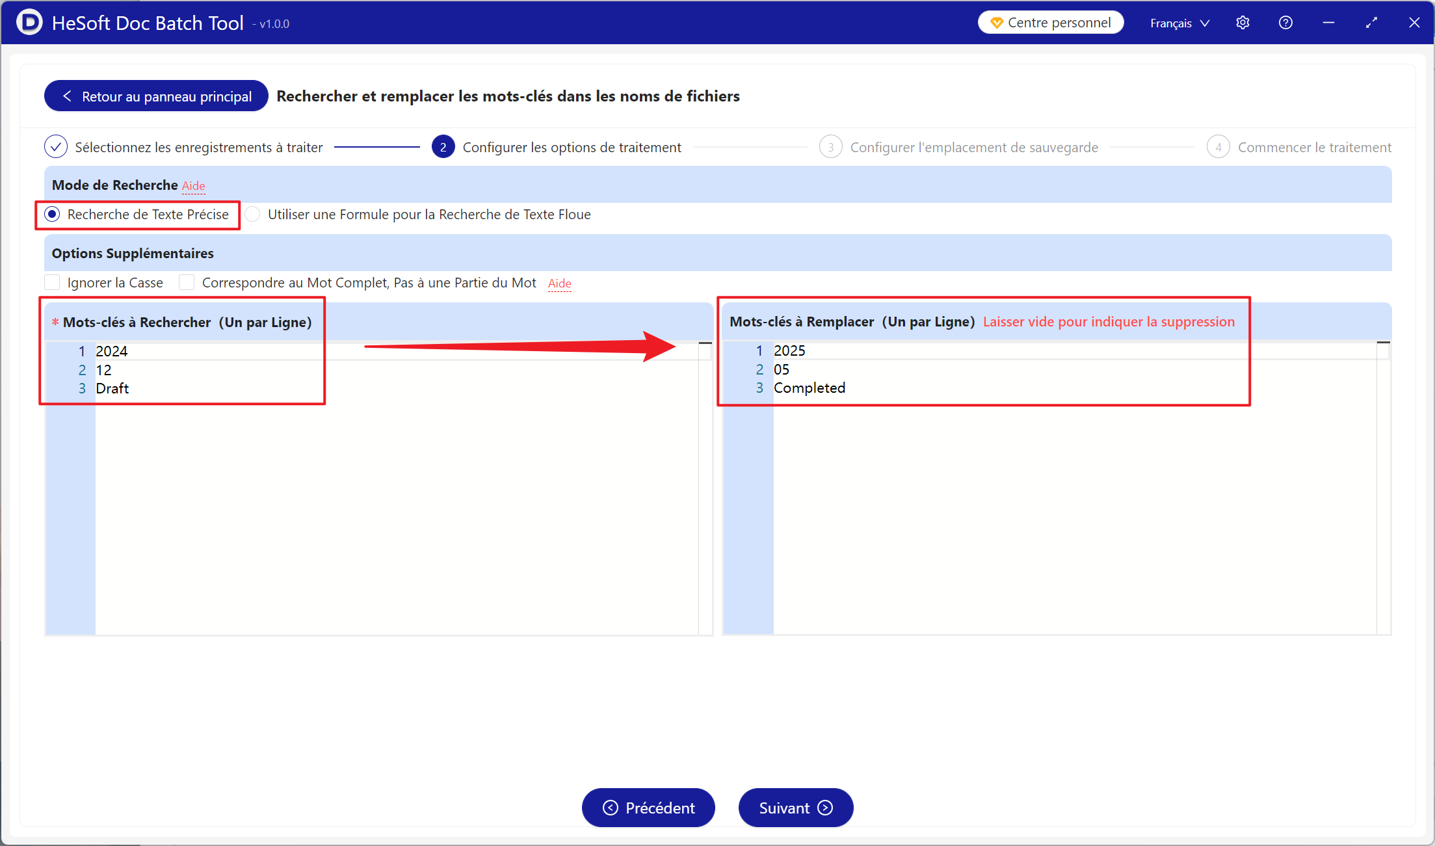Open Aide link beside Mot Complet option
This screenshot has height=846, width=1435.
point(559,284)
